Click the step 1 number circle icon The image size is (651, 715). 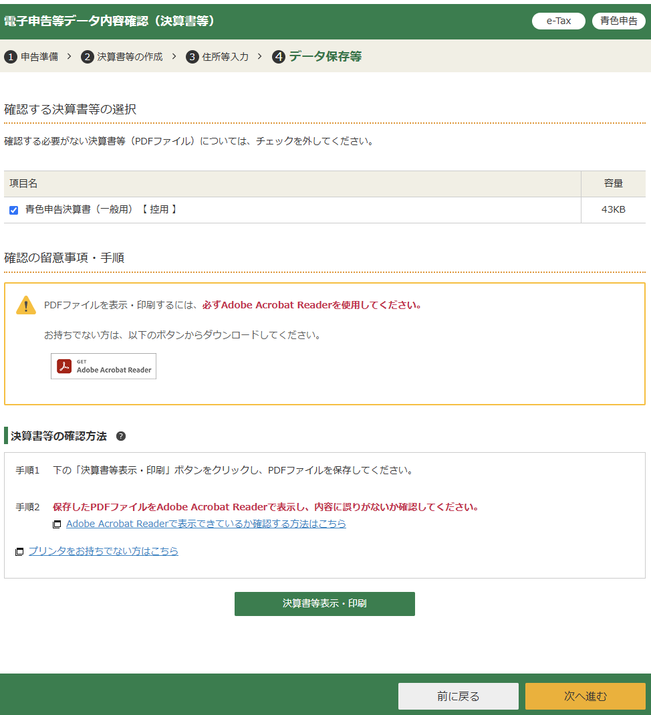11,57
